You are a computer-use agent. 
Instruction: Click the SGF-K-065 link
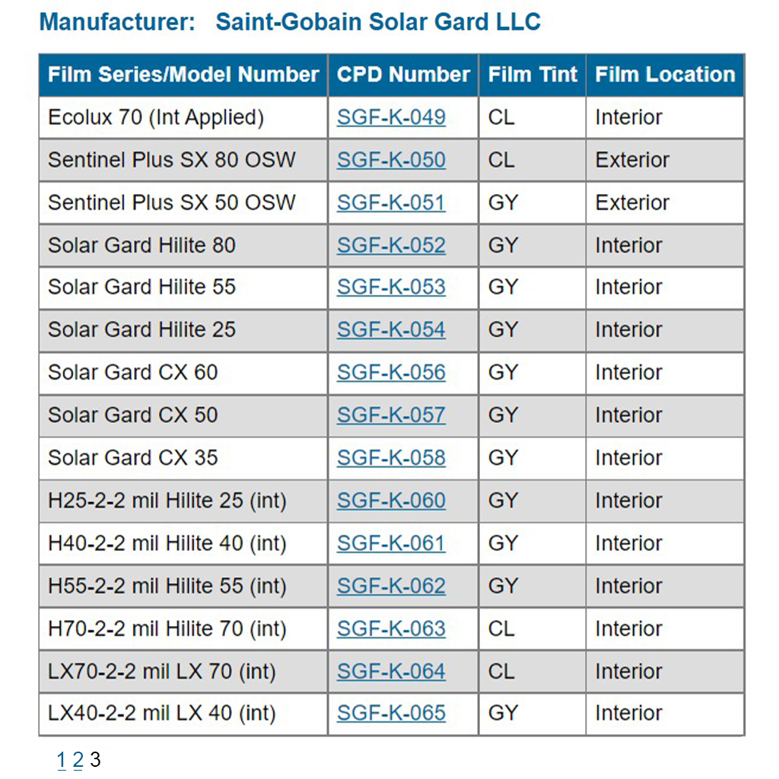coord(391,713)
